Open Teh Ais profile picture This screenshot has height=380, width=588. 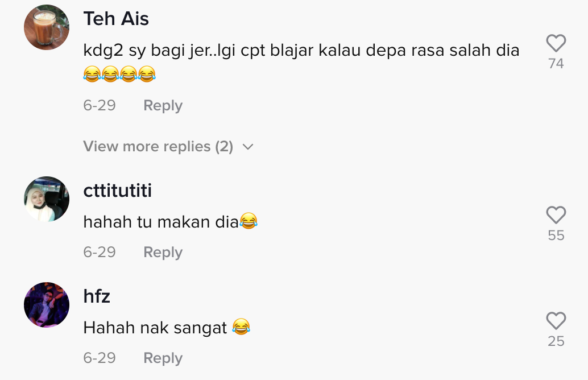47,27
